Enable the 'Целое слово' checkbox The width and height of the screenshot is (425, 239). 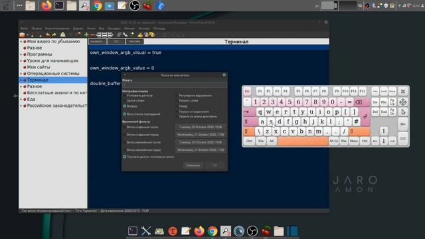(125, 100)
